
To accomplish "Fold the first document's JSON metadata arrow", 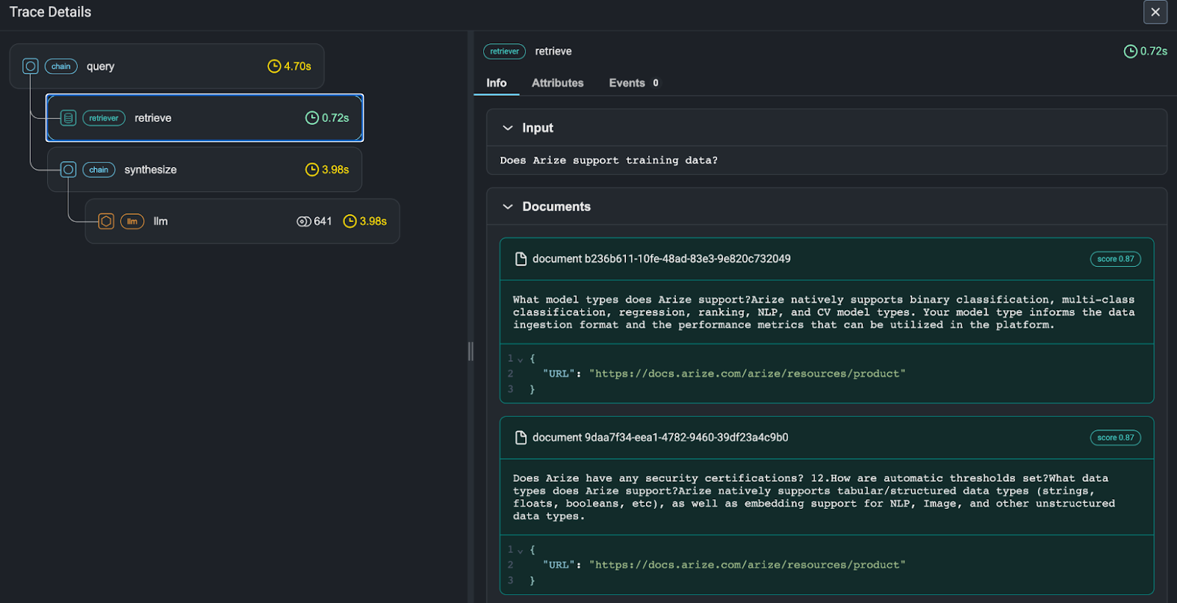I will pyautogui.click(x=520, y=360).
